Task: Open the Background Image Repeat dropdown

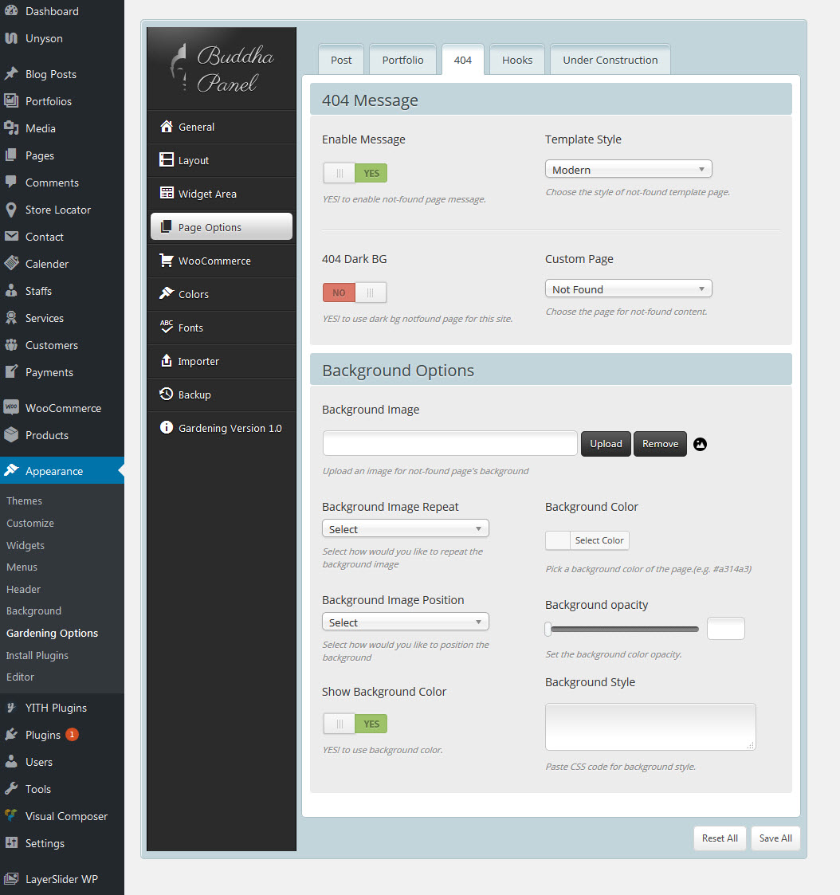Action: click(x=405, y=529)
